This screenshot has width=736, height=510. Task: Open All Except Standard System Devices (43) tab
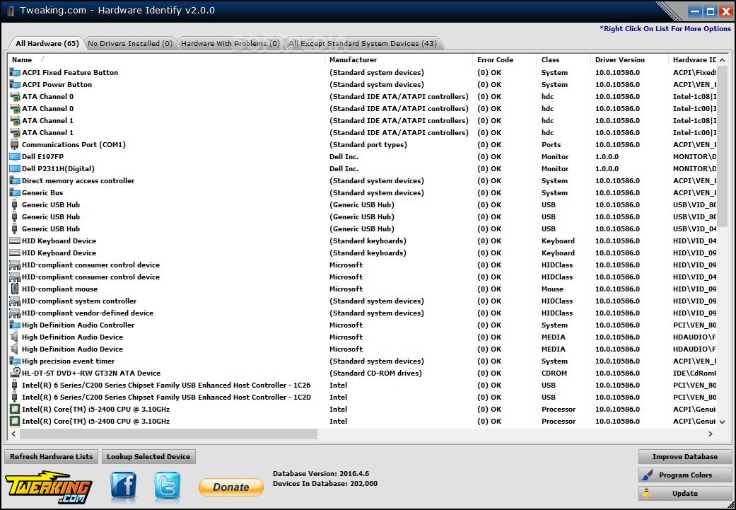click(363, 43)
